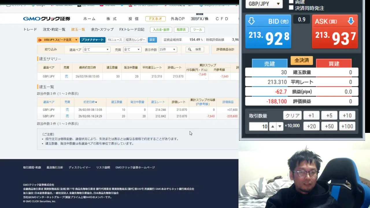This screenshot has width=370, height=208.
Task: Click 売 link in 建玉サマリー row
Action: tap(66, 76)
